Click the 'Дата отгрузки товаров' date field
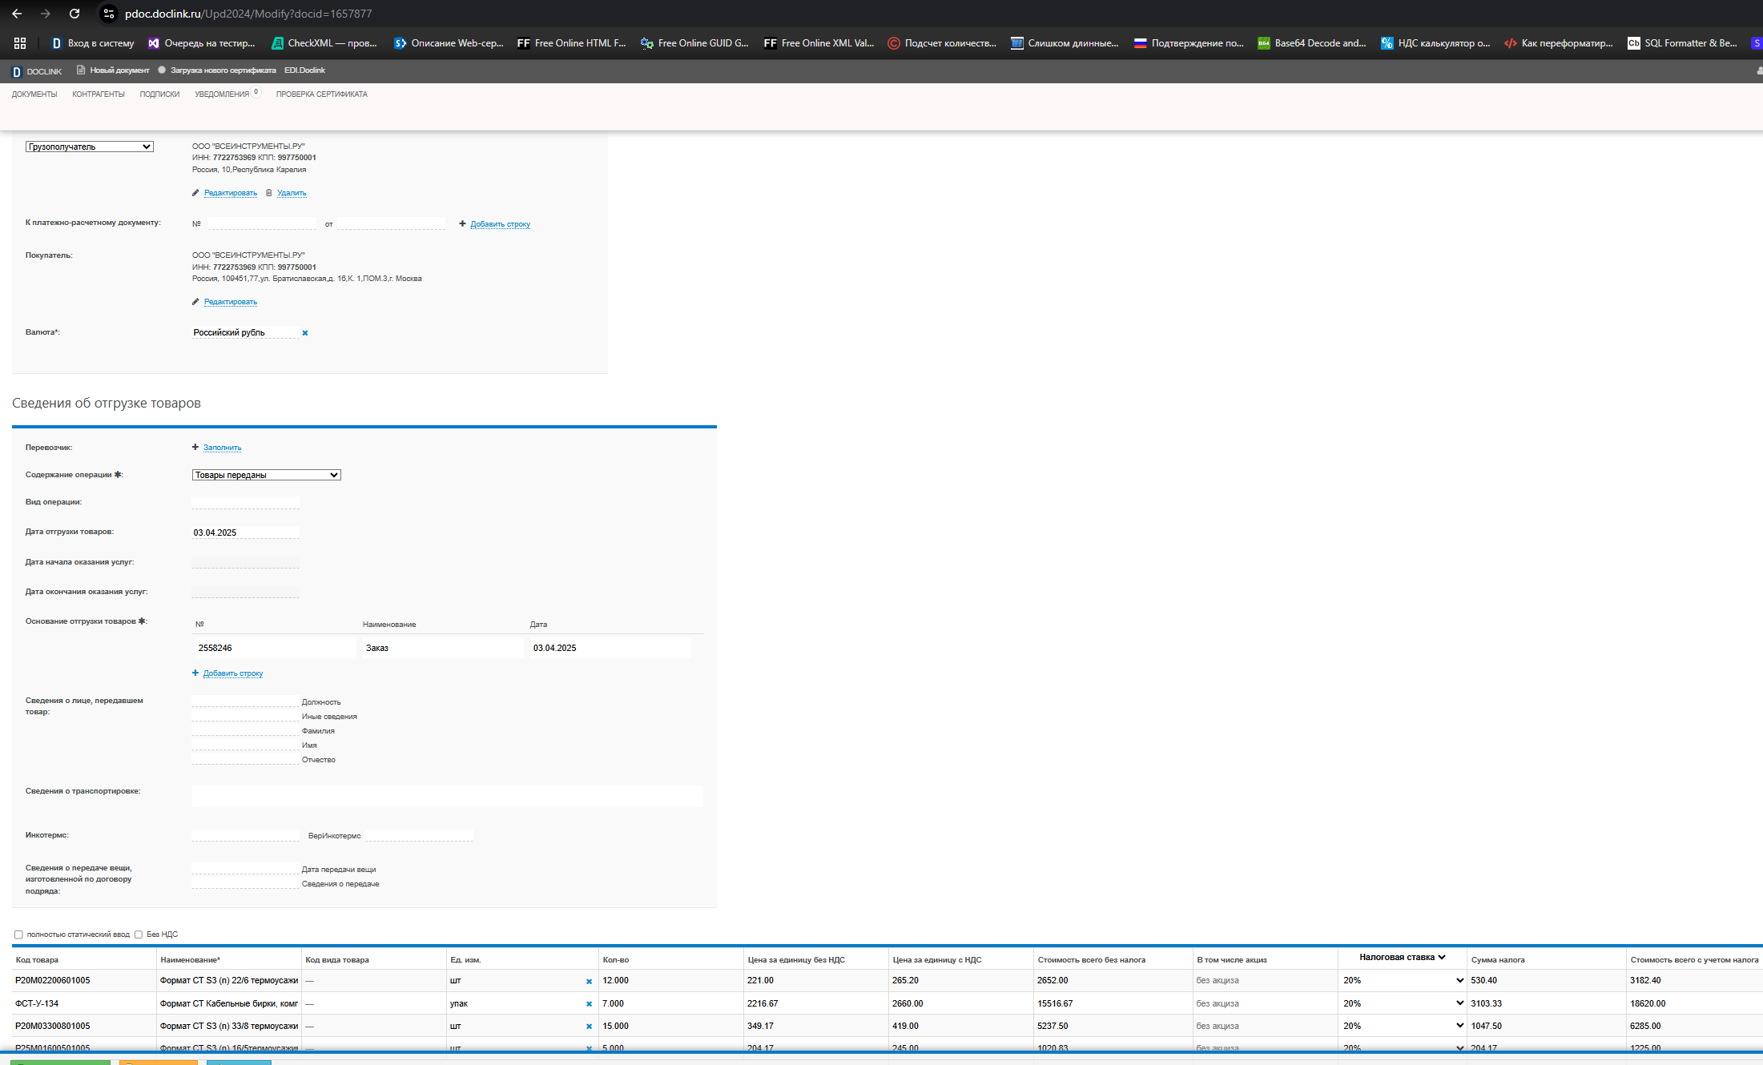 [245, 532]
